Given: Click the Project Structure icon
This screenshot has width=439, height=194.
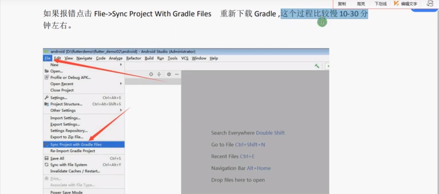Looking at the screenshot, I should [x=46, y=104].
